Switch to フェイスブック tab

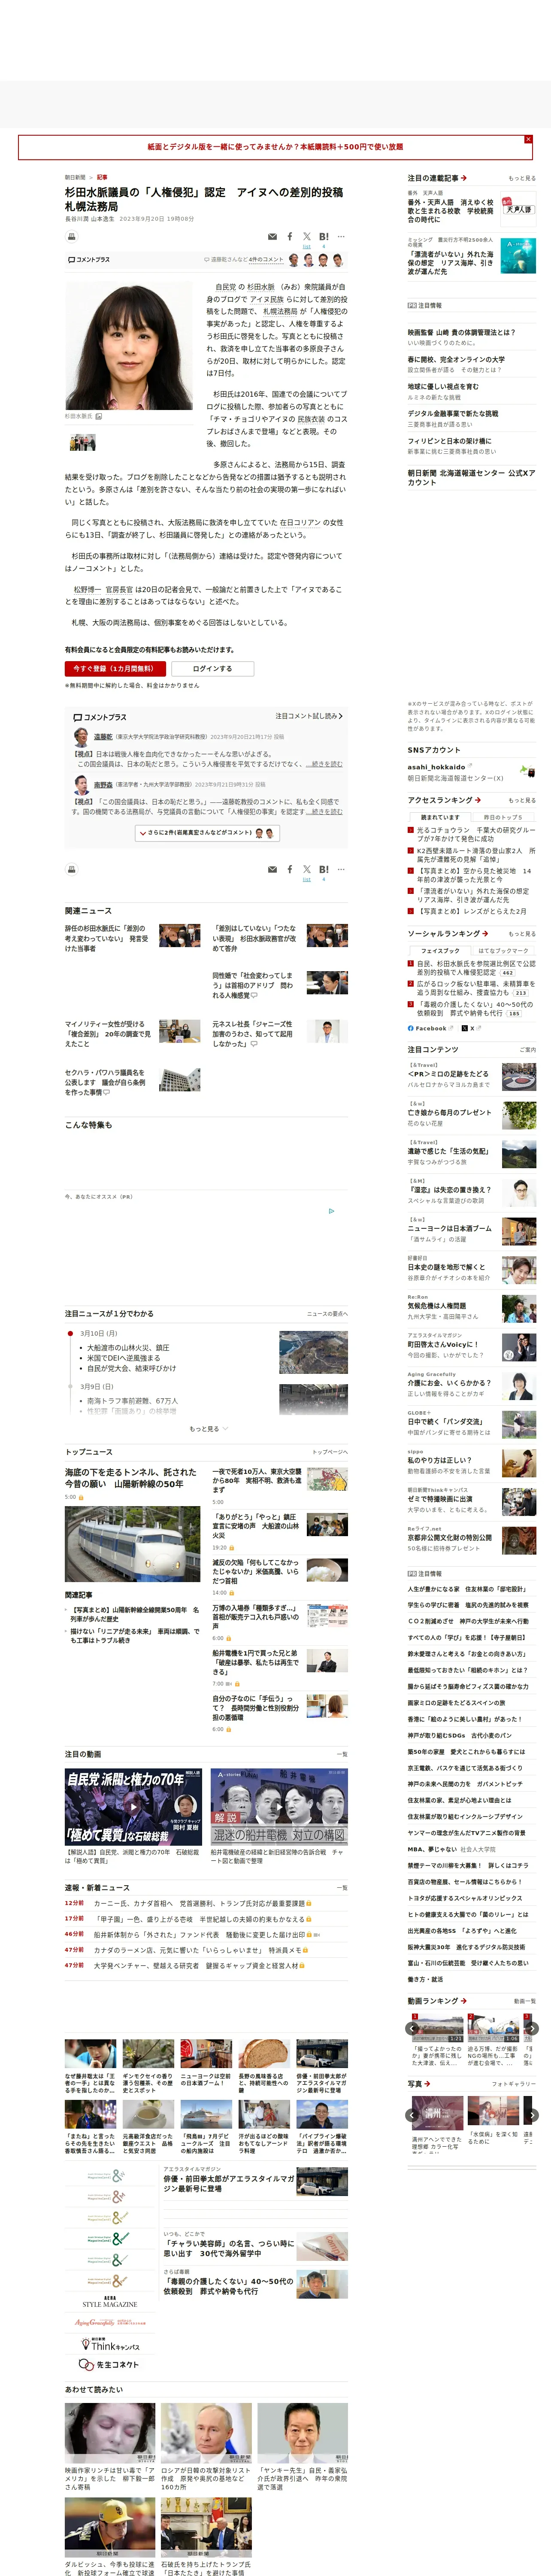[x=440, y=951]
